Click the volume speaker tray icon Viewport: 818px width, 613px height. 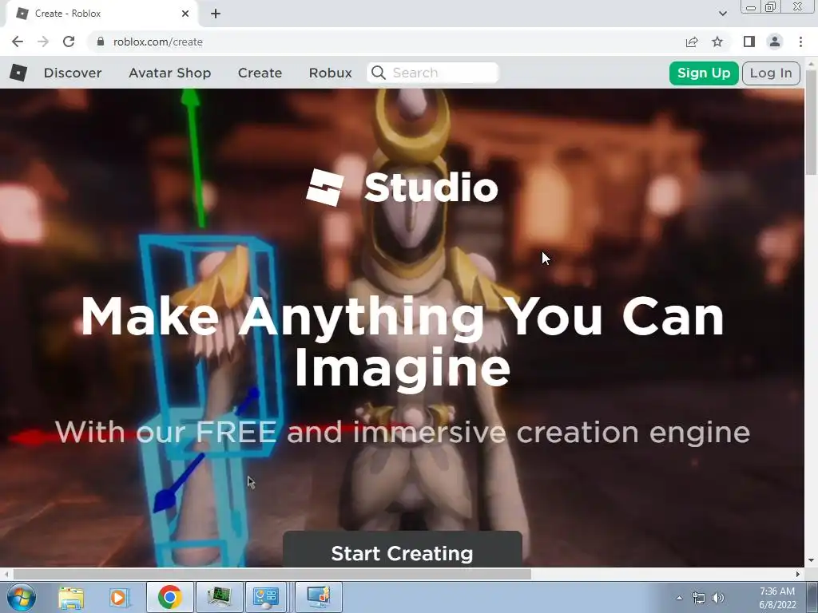718,598
